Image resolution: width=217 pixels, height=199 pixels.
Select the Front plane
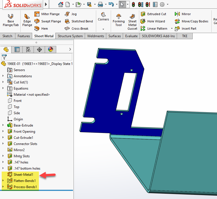(15, 101)
